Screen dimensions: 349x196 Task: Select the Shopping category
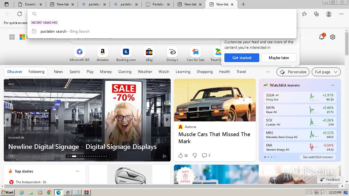pyautogui.click(x=205, y=72)
